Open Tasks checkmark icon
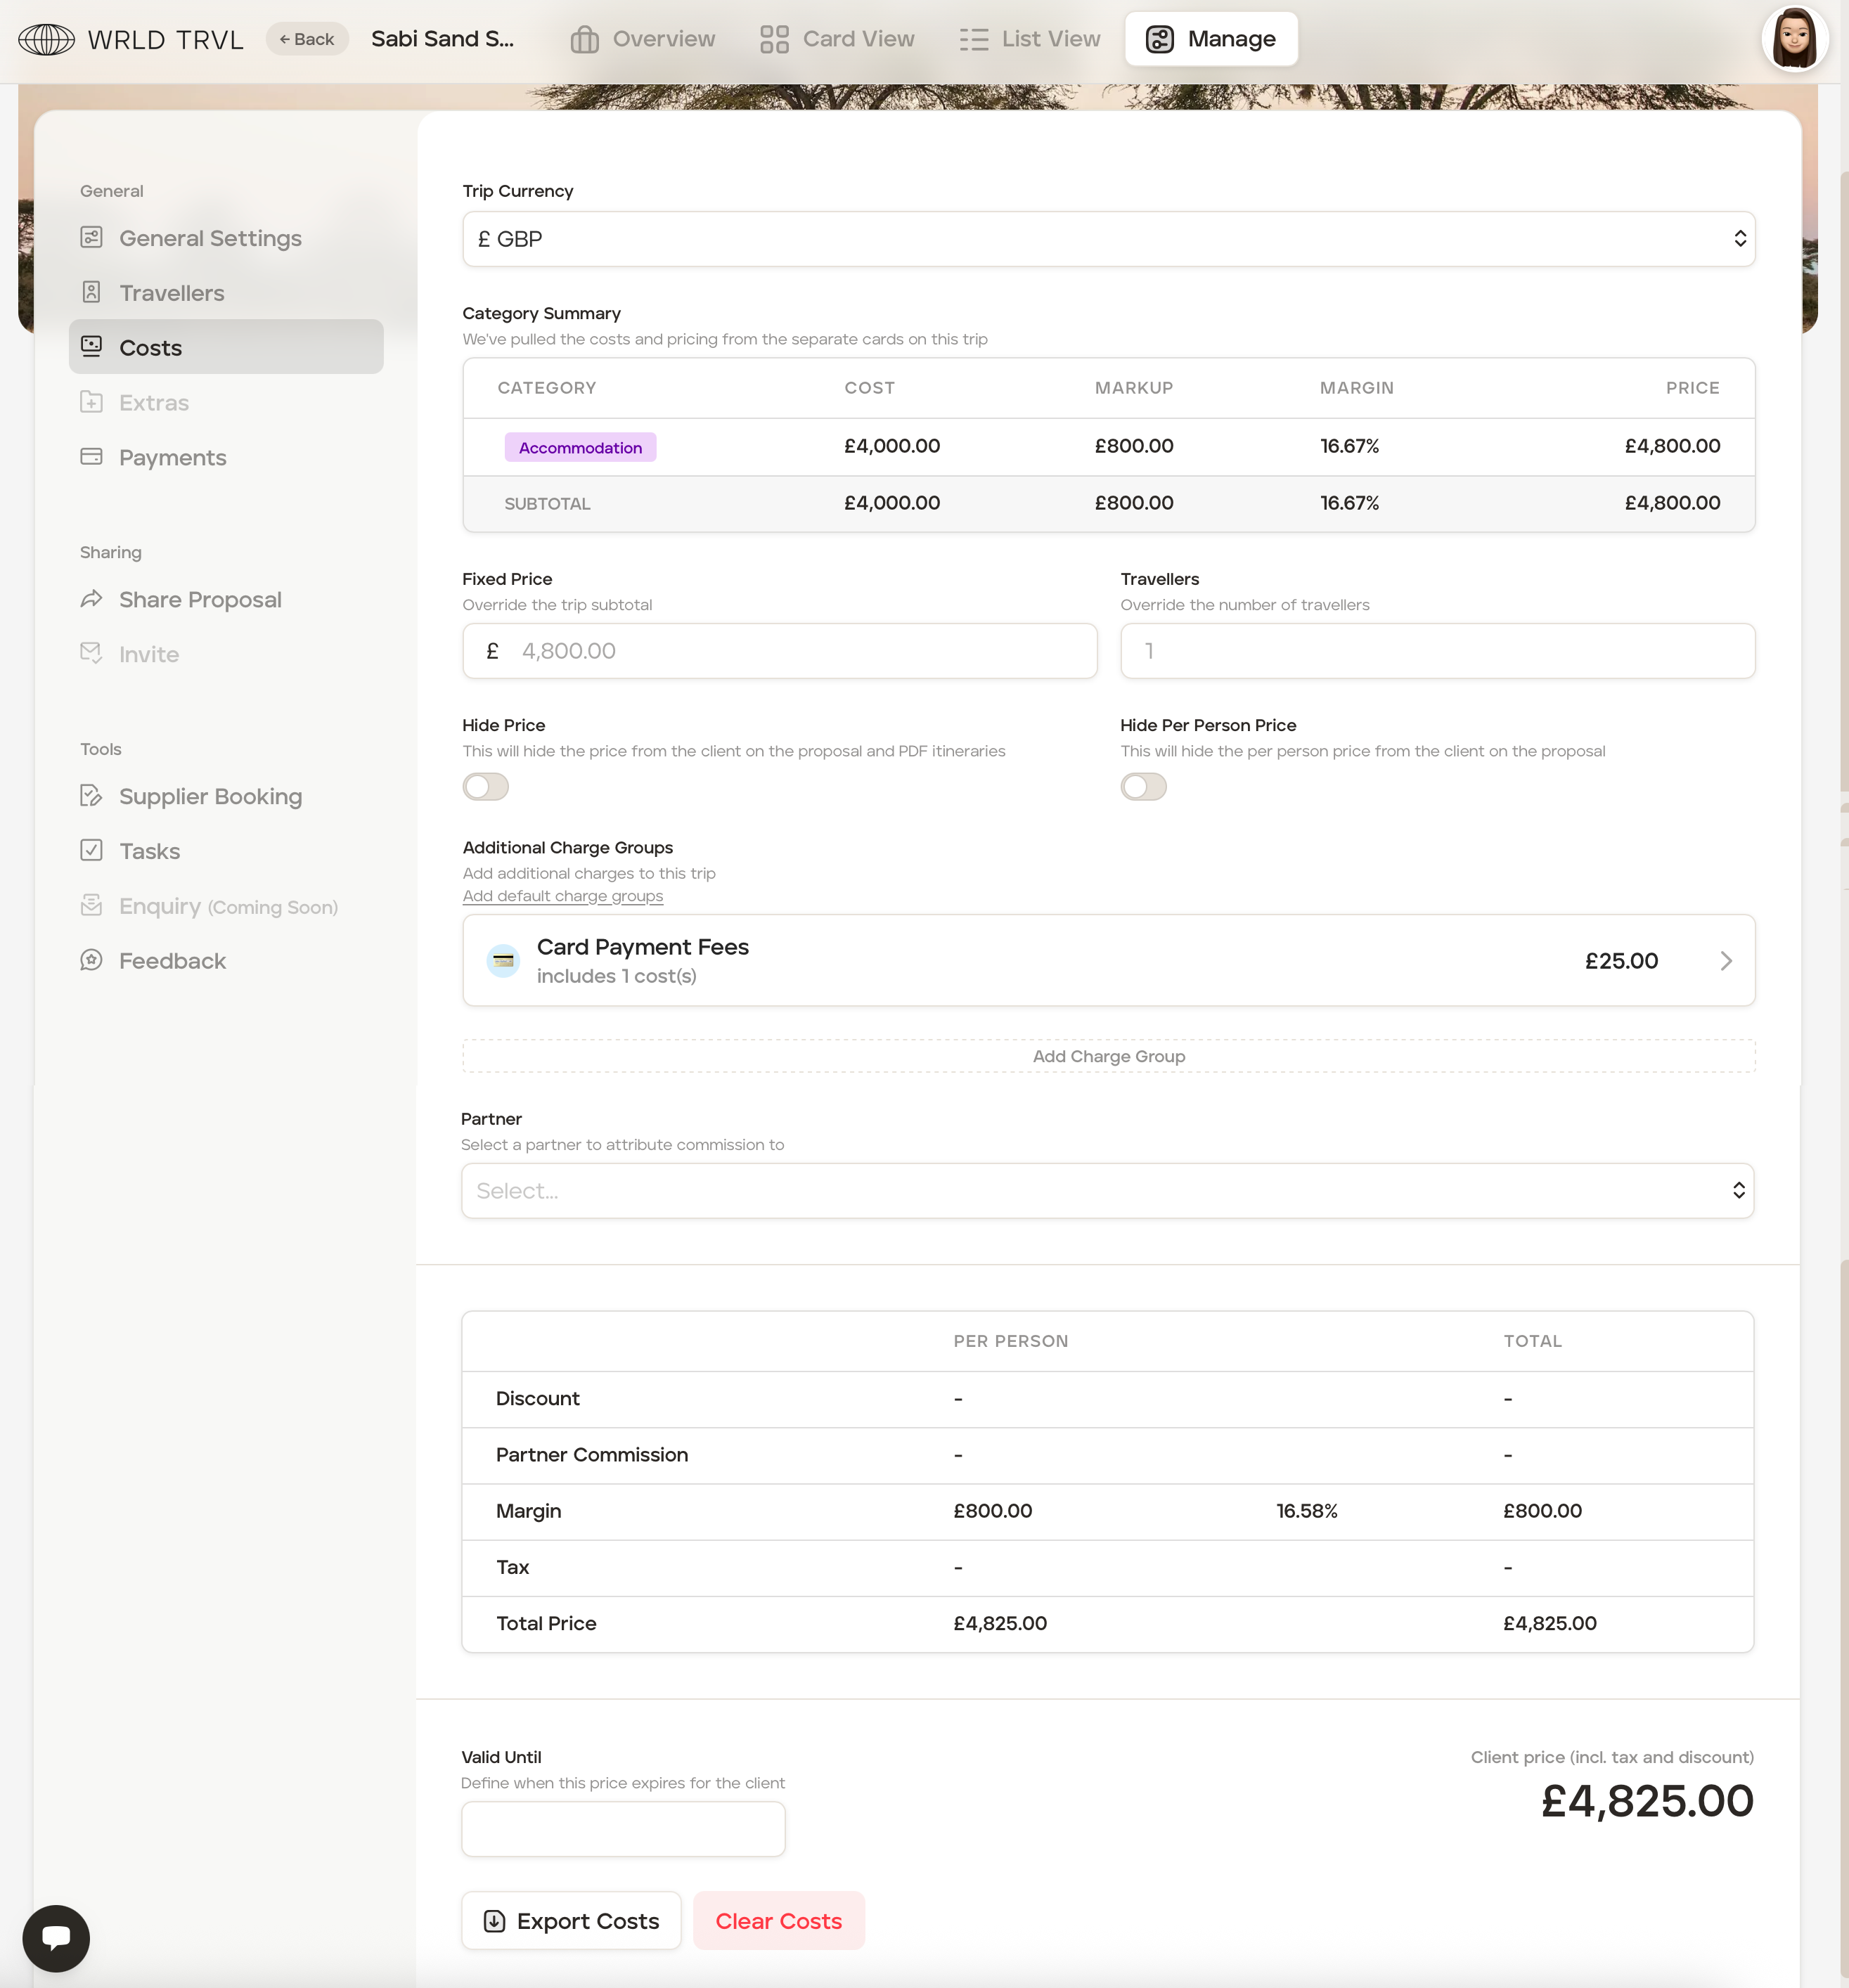Viewport: 1849px width, 1988px height. pyautogui.click(x=91, y=850)
